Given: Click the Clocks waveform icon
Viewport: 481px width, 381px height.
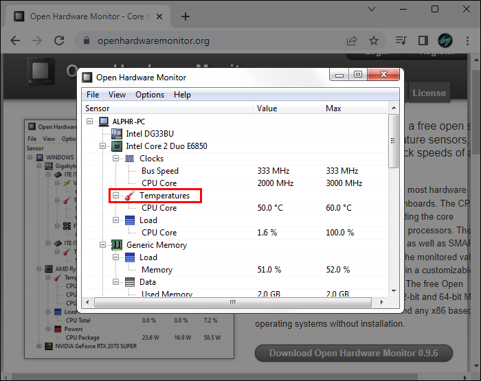Looking at the screenshot, I should pos(129,159).
